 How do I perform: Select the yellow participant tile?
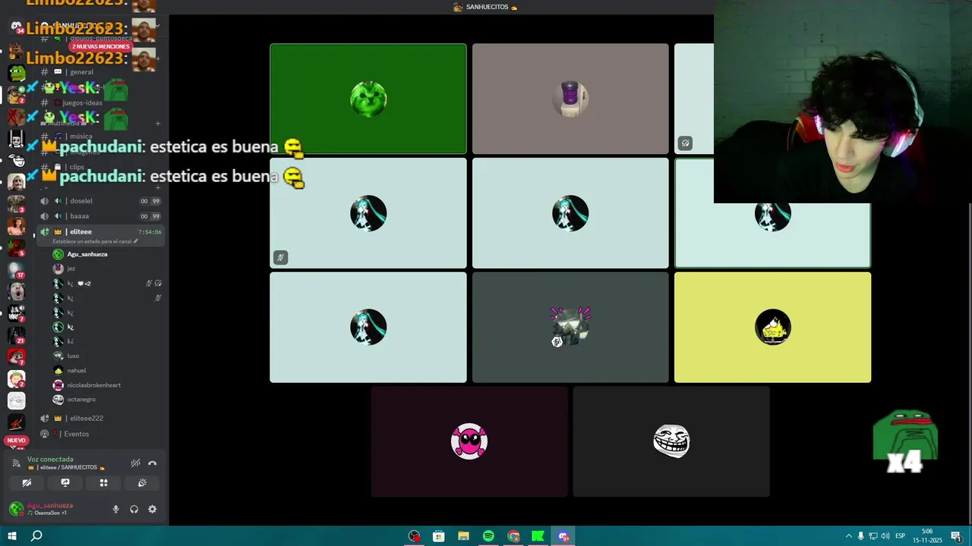(x=772, y=328)
